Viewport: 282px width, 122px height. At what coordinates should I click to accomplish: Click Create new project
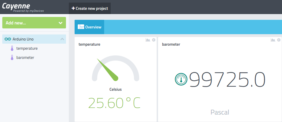pos(90,8)
